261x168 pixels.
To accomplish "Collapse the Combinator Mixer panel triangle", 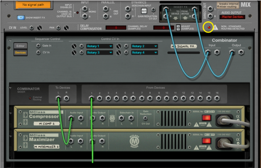I will [10, 88].
